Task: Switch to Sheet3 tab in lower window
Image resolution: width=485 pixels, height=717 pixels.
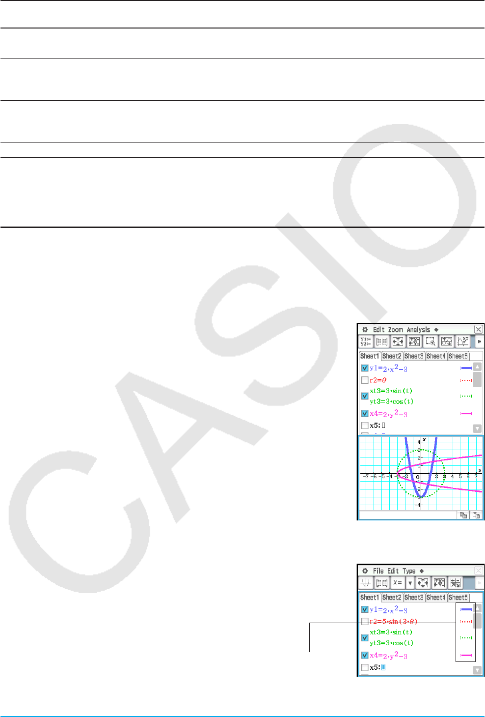Action: pyautogui.click(x=414, y=597)
